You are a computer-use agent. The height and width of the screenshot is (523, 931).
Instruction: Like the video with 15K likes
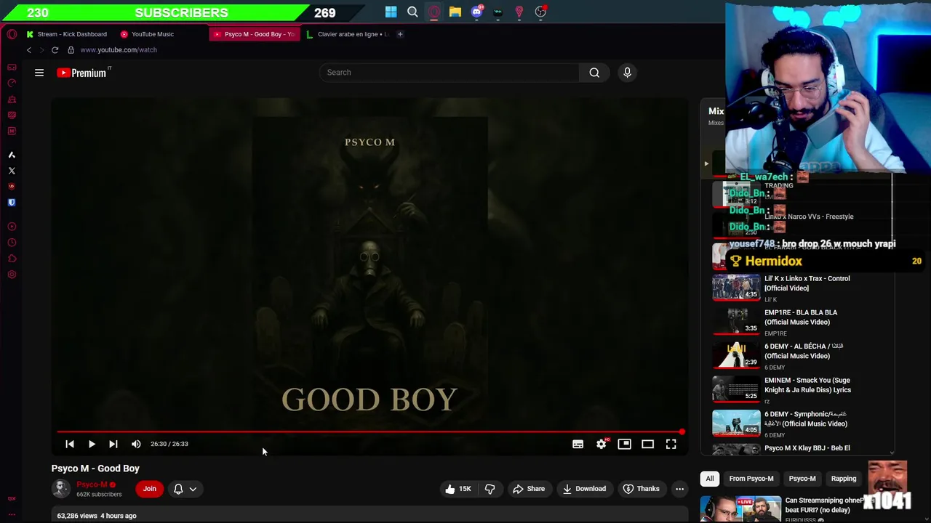click(457, 489)
